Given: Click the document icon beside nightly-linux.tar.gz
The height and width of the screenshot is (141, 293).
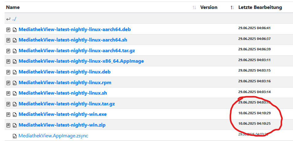Looking at the screenshot, I should [8, 104].
